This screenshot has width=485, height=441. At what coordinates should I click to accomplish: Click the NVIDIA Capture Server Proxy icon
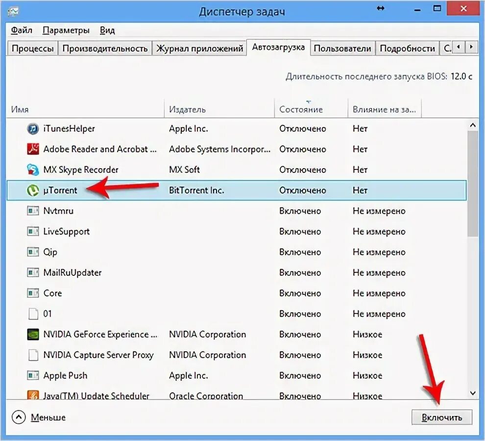coord(33,355)
